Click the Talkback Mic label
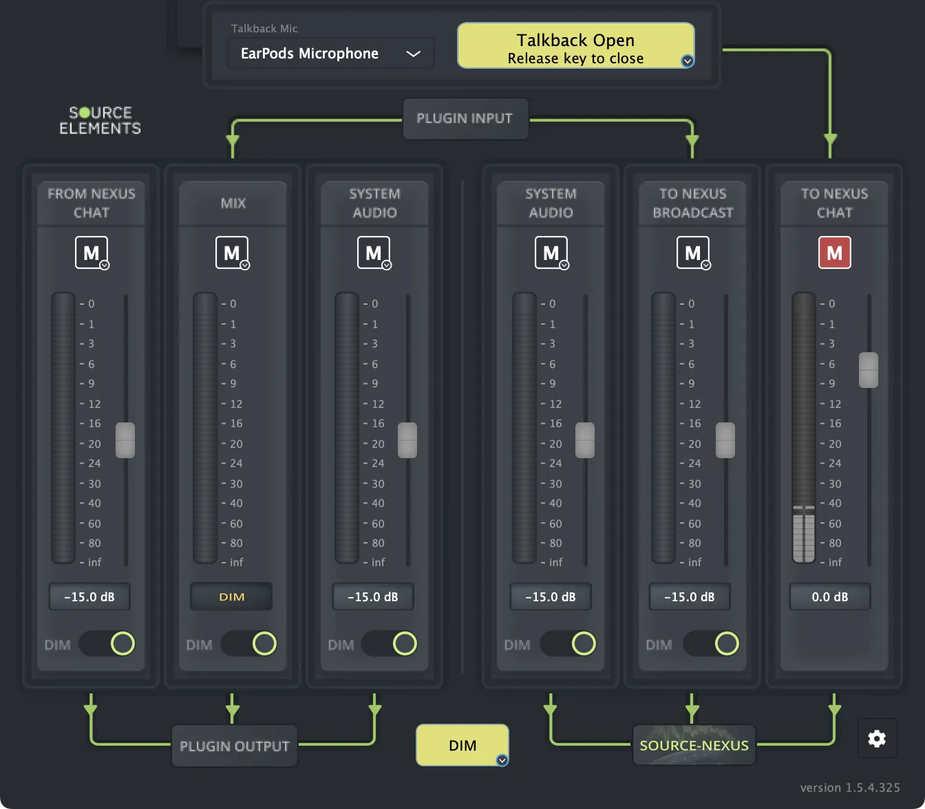This screenshot has width=925, height=809. tap(264, 28)
